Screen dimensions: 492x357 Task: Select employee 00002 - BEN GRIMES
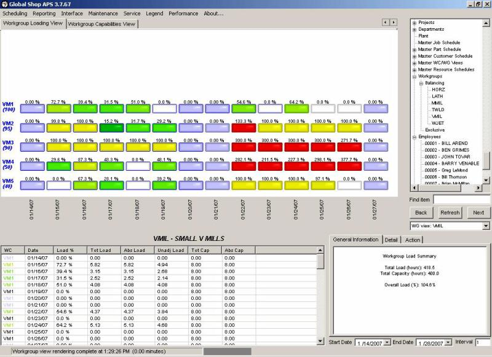coord(447,150)
